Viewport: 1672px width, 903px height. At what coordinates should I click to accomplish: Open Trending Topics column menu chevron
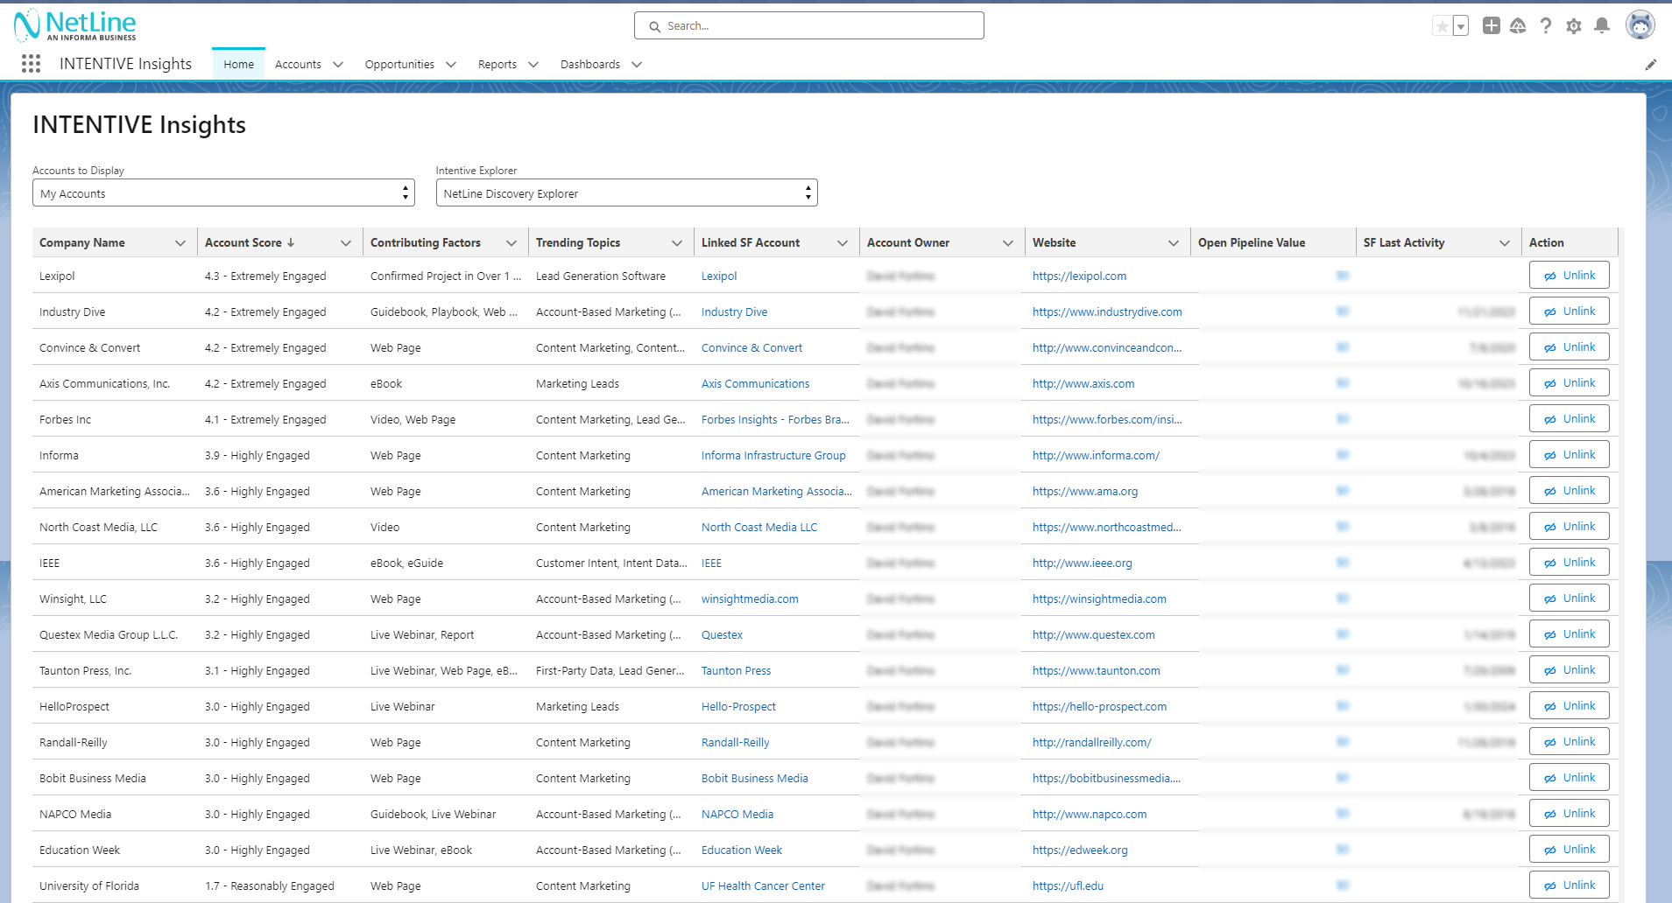[x=677, y=242]
